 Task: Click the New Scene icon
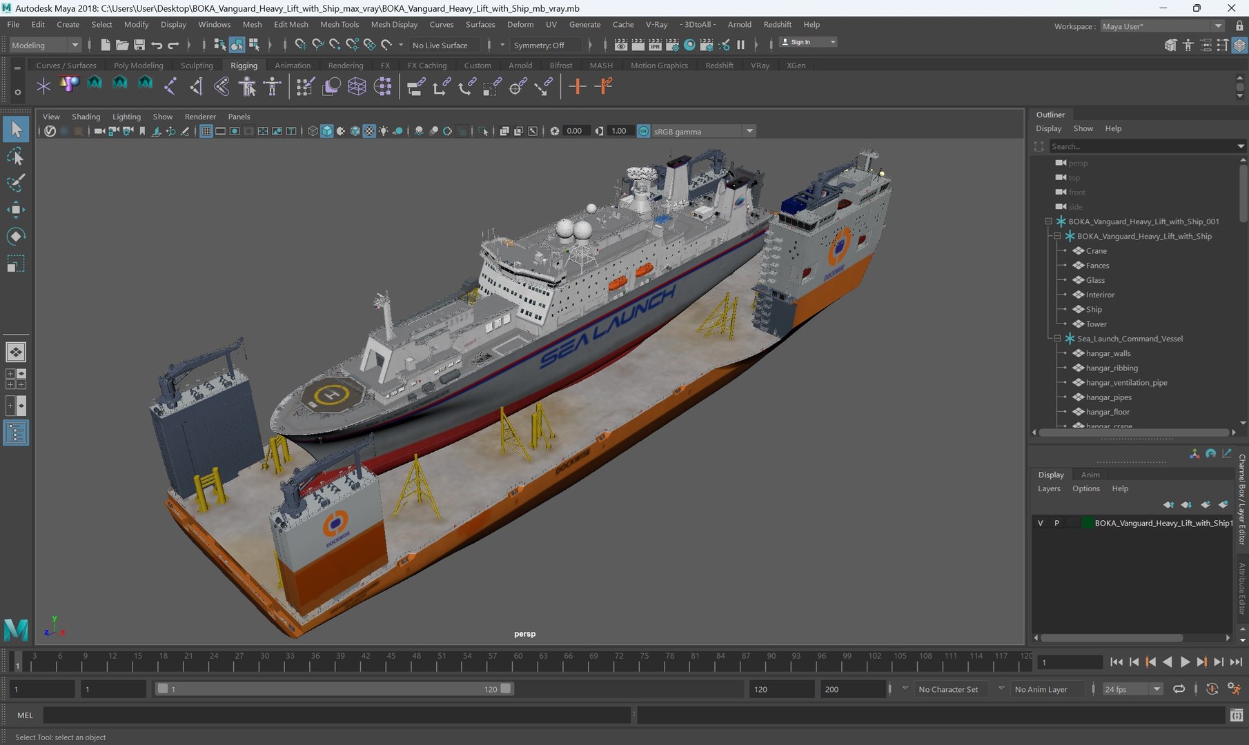105,45
